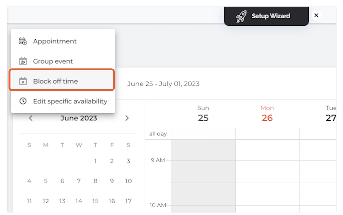Dismiss the Setup Wizard with the X
The image size is (343, 215).
(316, 15)
